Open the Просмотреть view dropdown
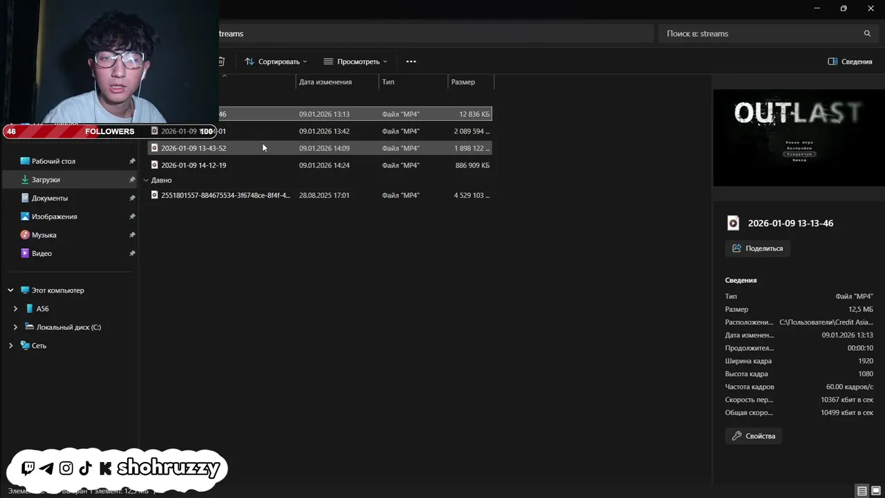Viewport: 885px width, 498px height. [x=355, y=62]
